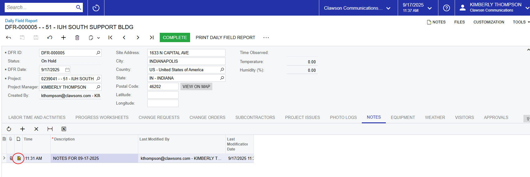
Task: Open the clipboard dropdown arrow
Action: coord(98,38)
